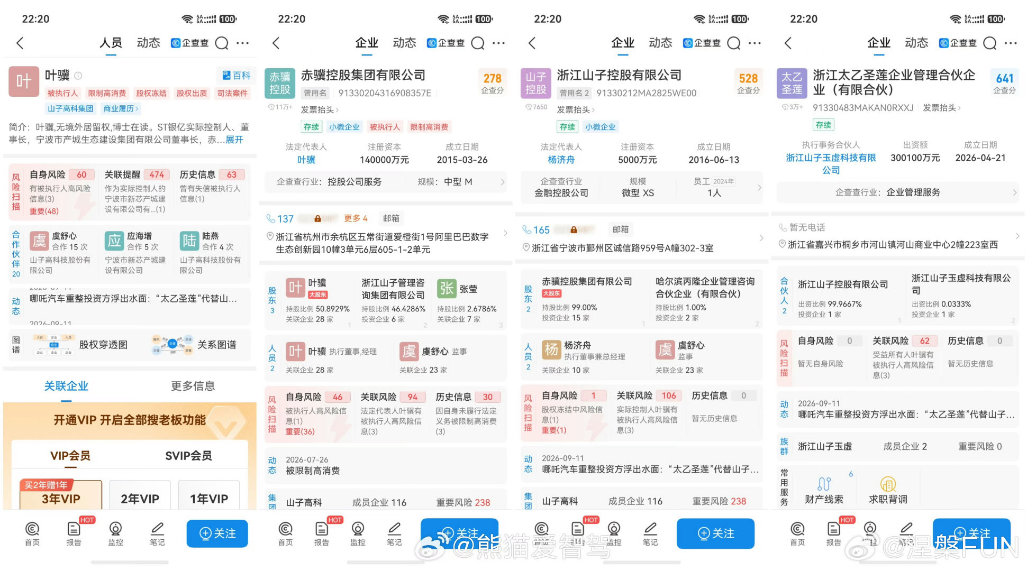Image resolution: width=1027 pixels, height=571 pixels.
Task: Select SVIP会员 tab
Action: click(188, 456)
